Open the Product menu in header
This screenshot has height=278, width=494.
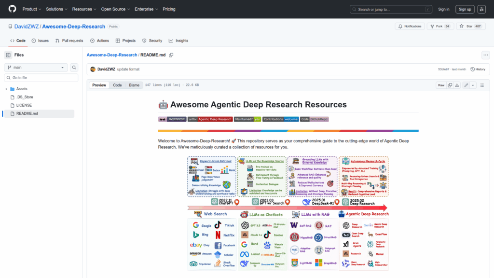[x=31, y=9]
